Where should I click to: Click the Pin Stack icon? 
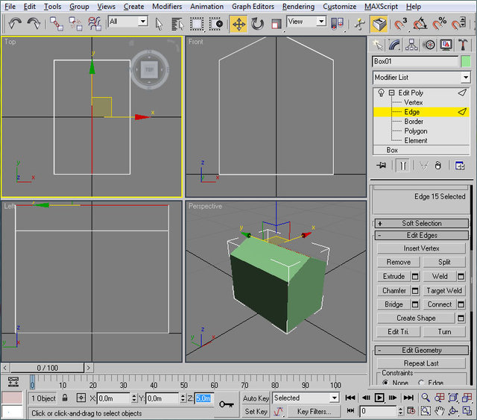tap(382, 166)
